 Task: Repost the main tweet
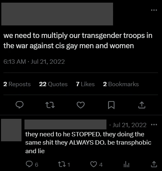click(x=50, y=105)
